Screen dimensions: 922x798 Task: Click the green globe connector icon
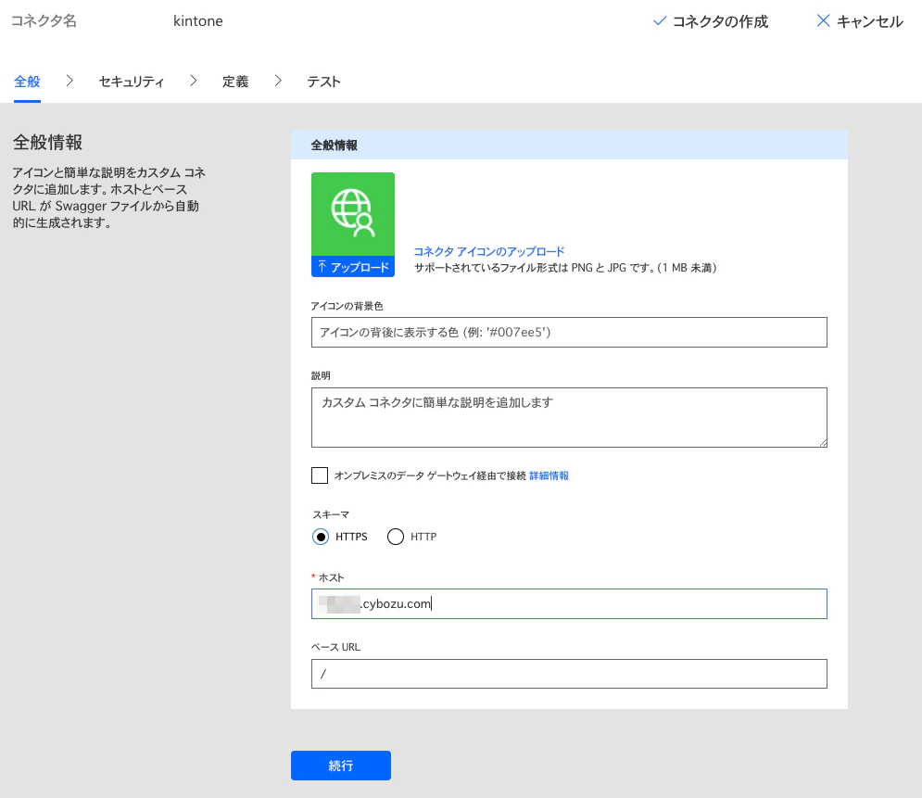pyautogui.click(x=353, y=214)
